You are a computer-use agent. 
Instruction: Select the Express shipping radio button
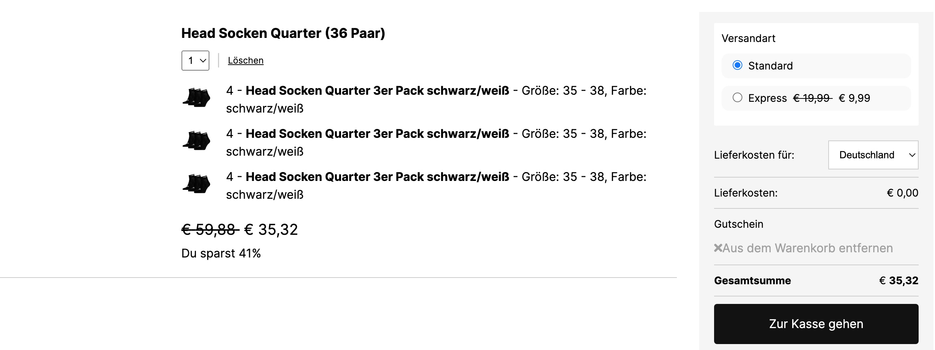tap(738, 98)
